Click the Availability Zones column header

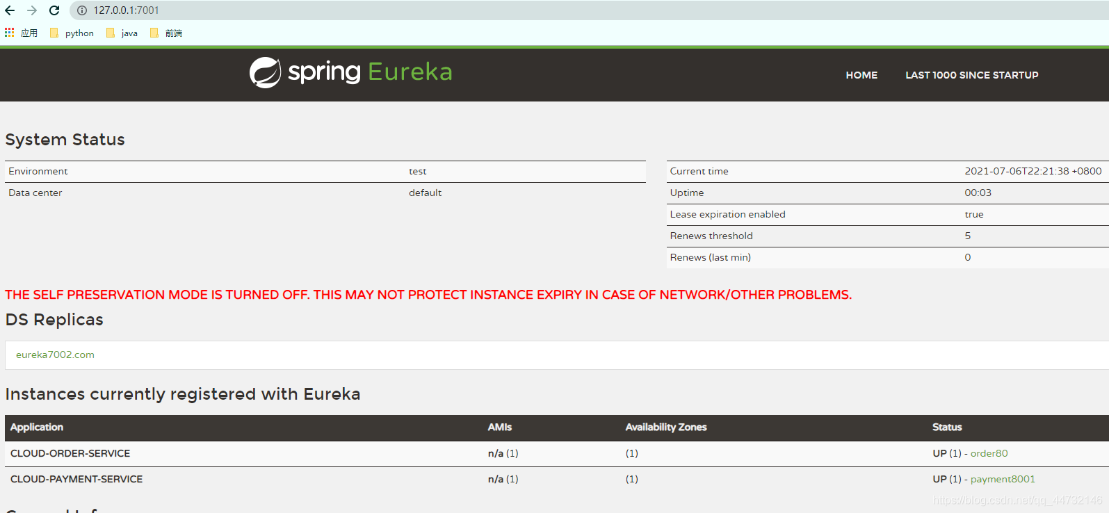tap(666, 427)
